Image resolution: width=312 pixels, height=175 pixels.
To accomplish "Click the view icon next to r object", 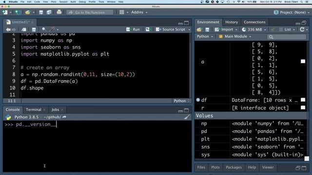I will click(303, 107).
